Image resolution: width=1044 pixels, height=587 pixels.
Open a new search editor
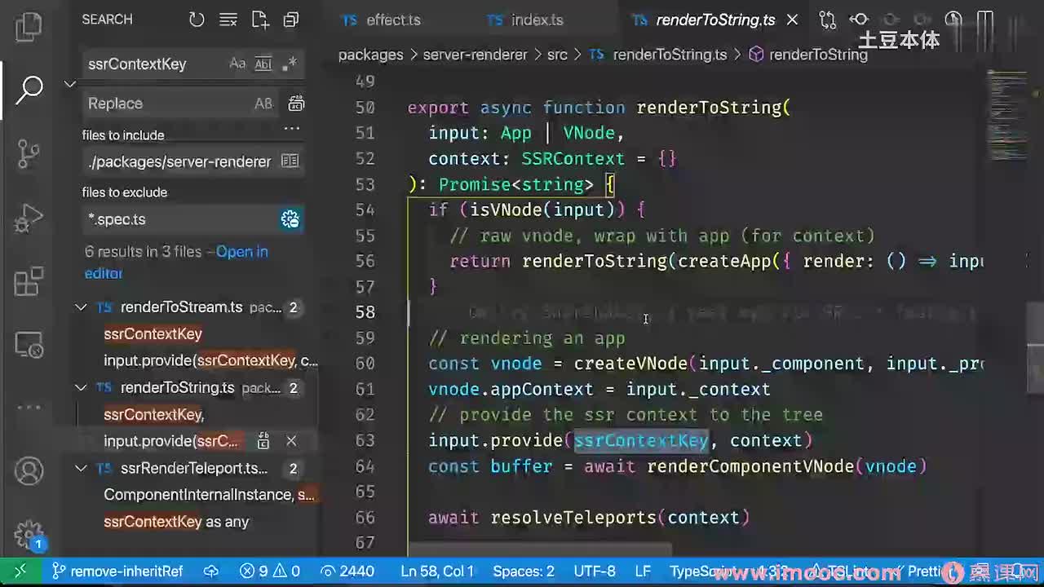(x=259, y=20)
